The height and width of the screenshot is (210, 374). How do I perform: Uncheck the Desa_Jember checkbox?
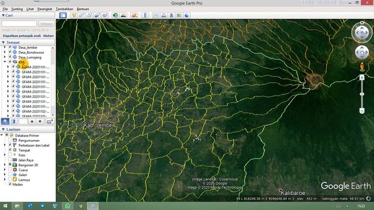point(10,47)
